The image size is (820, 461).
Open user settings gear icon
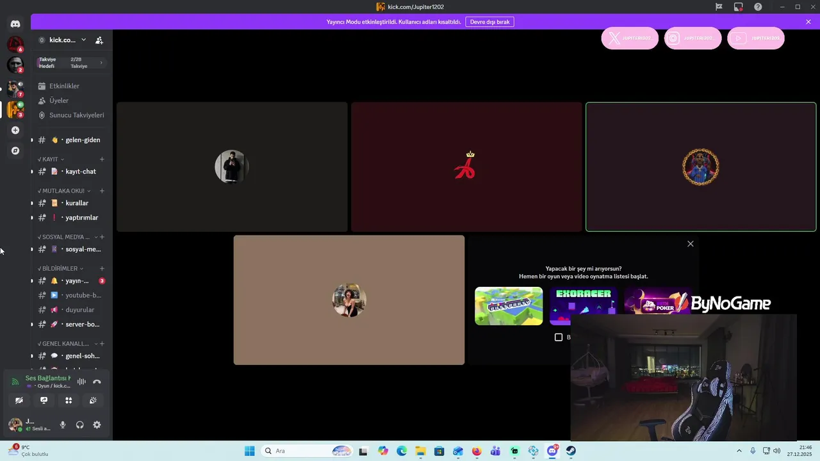97,425
